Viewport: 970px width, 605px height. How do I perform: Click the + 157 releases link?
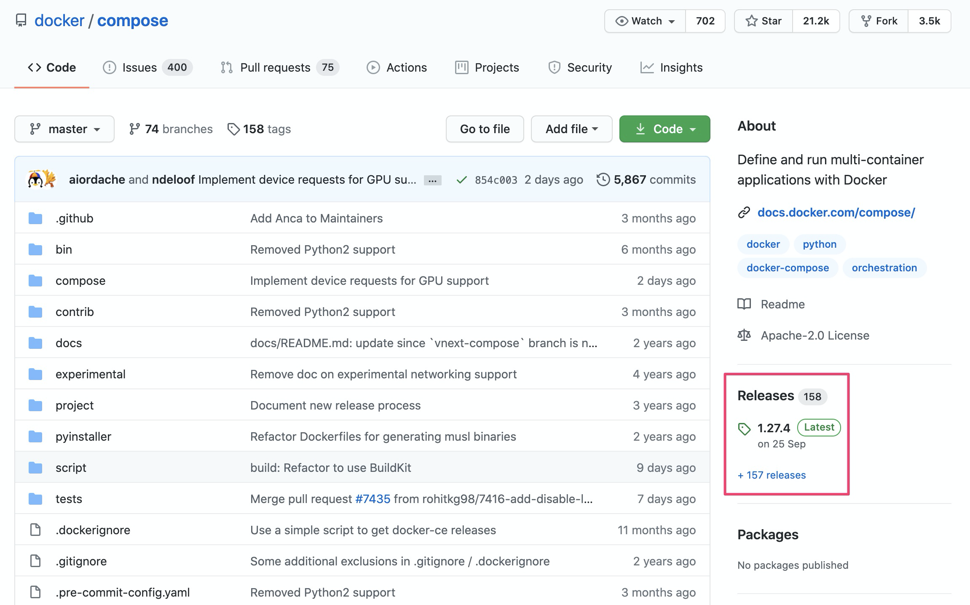pyautogui.click(x=772, y=475)
